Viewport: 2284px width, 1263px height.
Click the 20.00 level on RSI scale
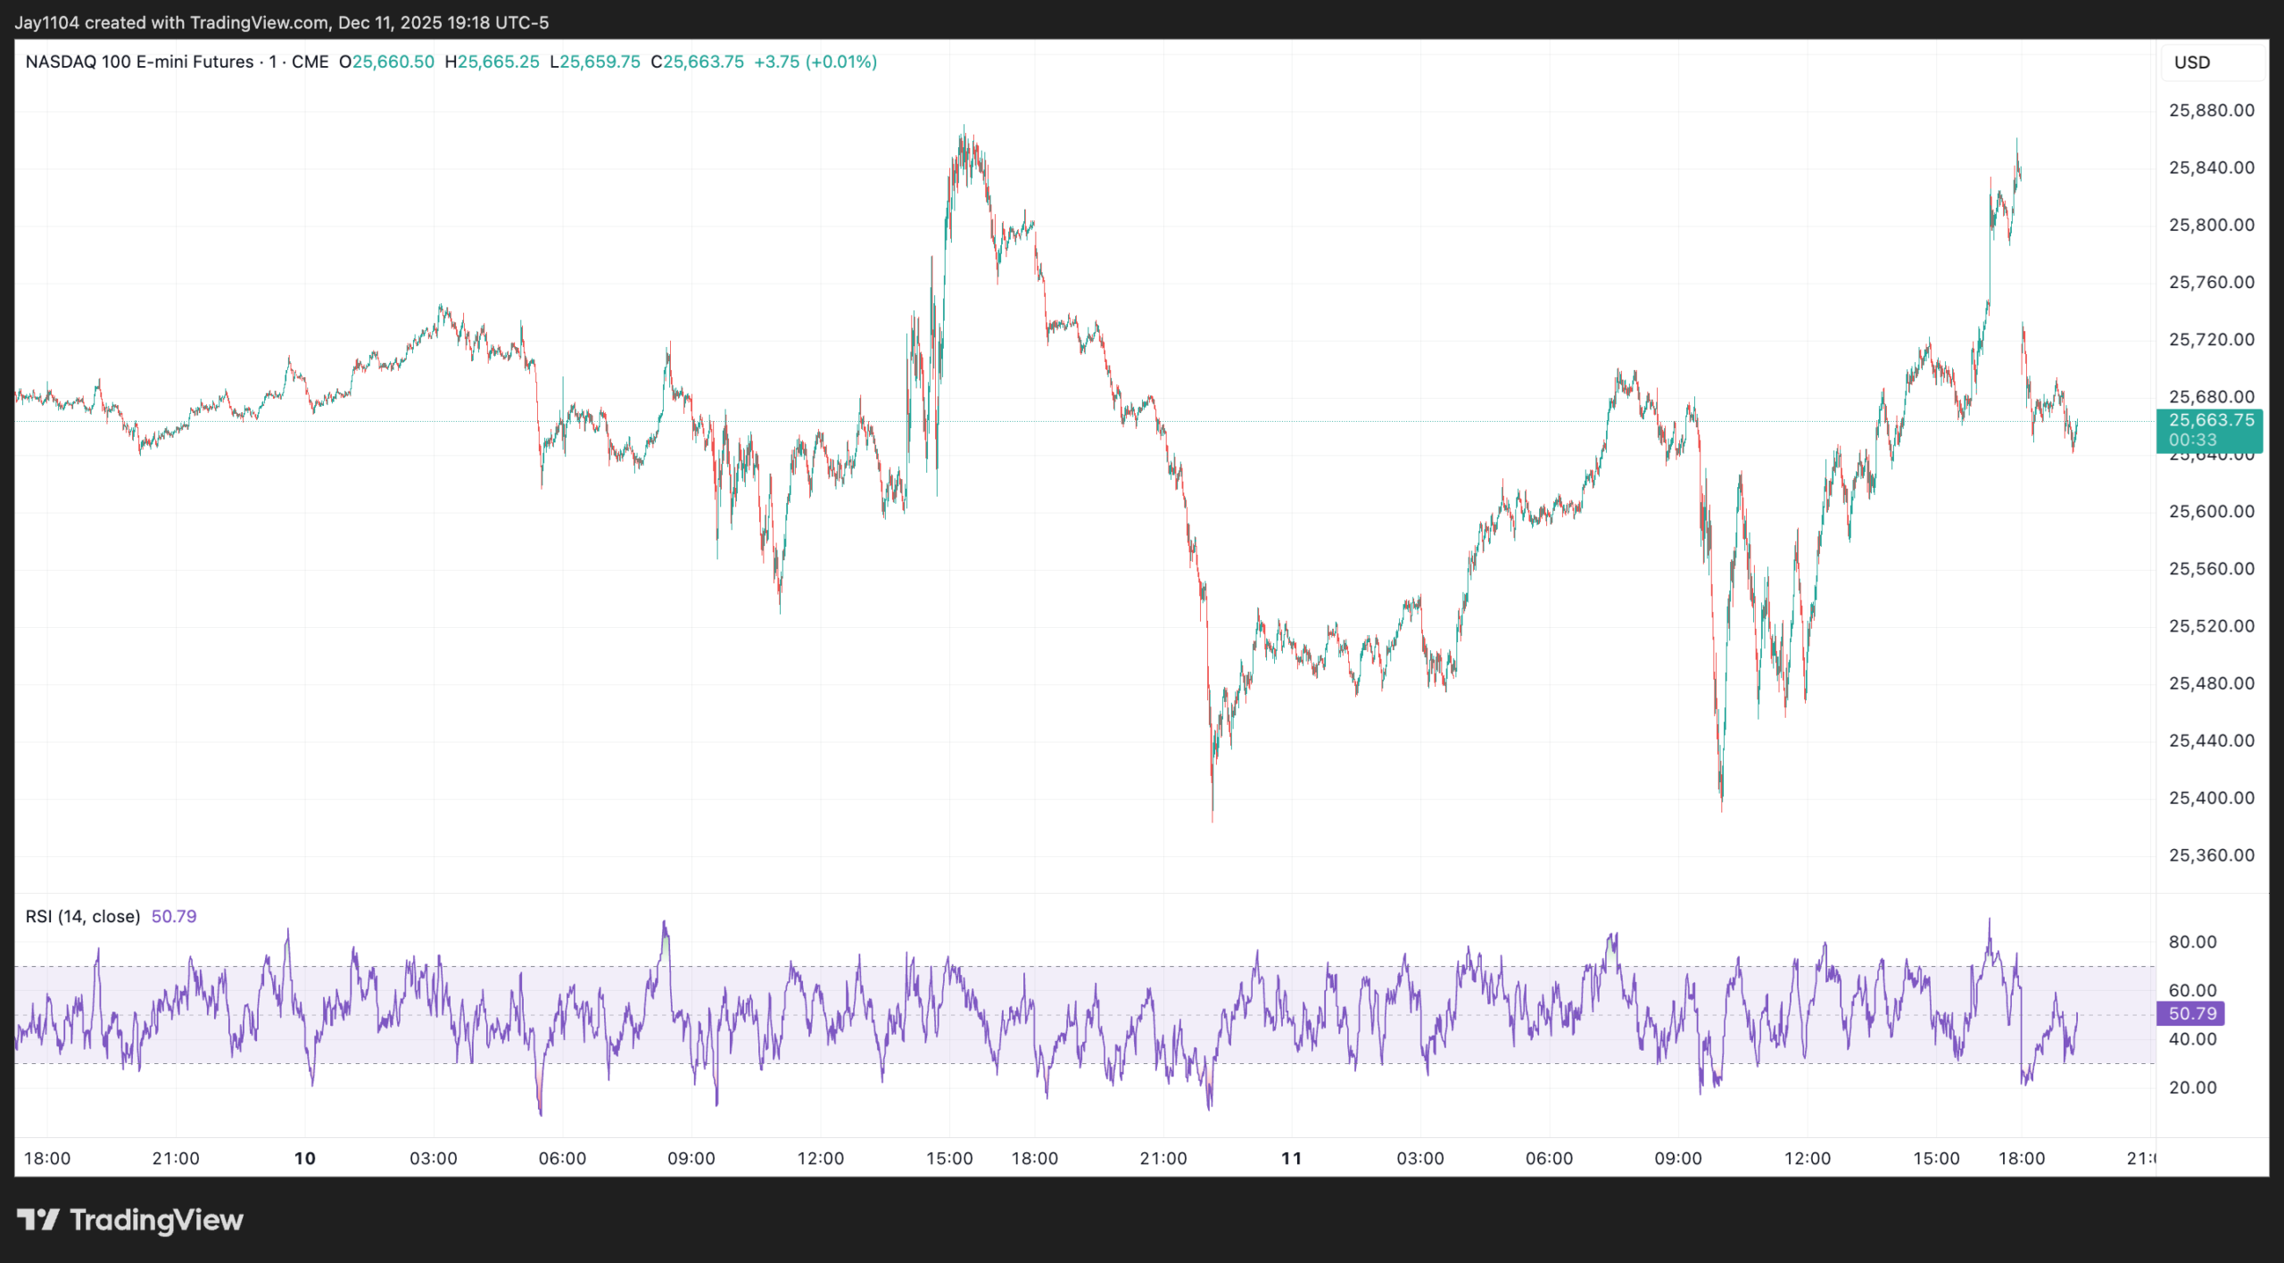pos(2192,1086)
